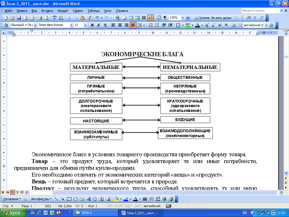The height and width of the screenshot is (217, 289).
Task: Insert text box from Drawing toolbar
Action: tap(82, 199)
